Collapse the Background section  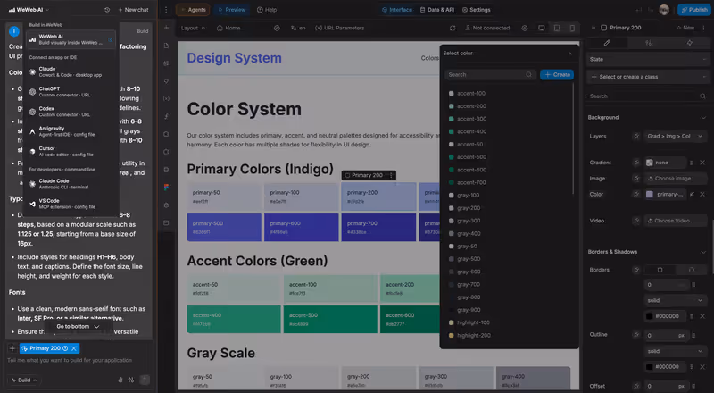(703, 118)
